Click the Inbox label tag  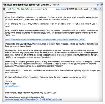click(x=55, y=5)
